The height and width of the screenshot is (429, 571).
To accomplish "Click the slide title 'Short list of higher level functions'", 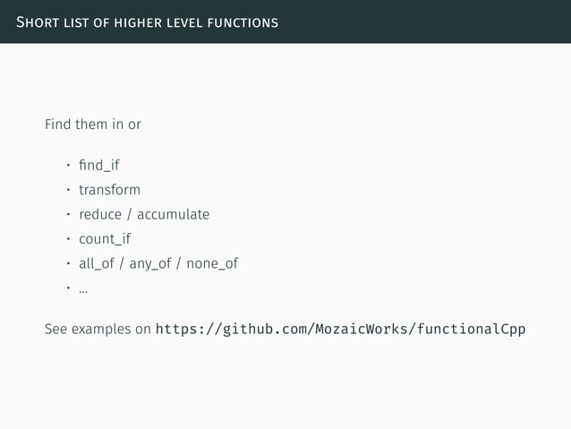I will pyautogui.click(x=147, y=22).
